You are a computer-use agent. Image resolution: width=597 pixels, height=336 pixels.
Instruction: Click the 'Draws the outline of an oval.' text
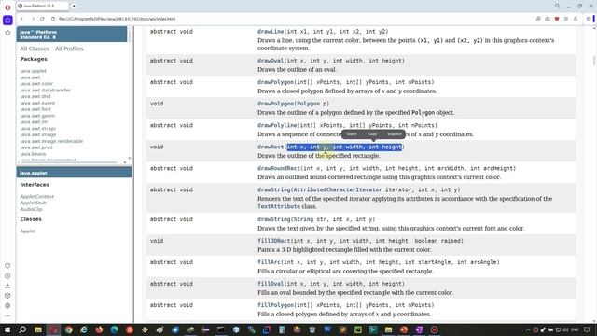297,70
